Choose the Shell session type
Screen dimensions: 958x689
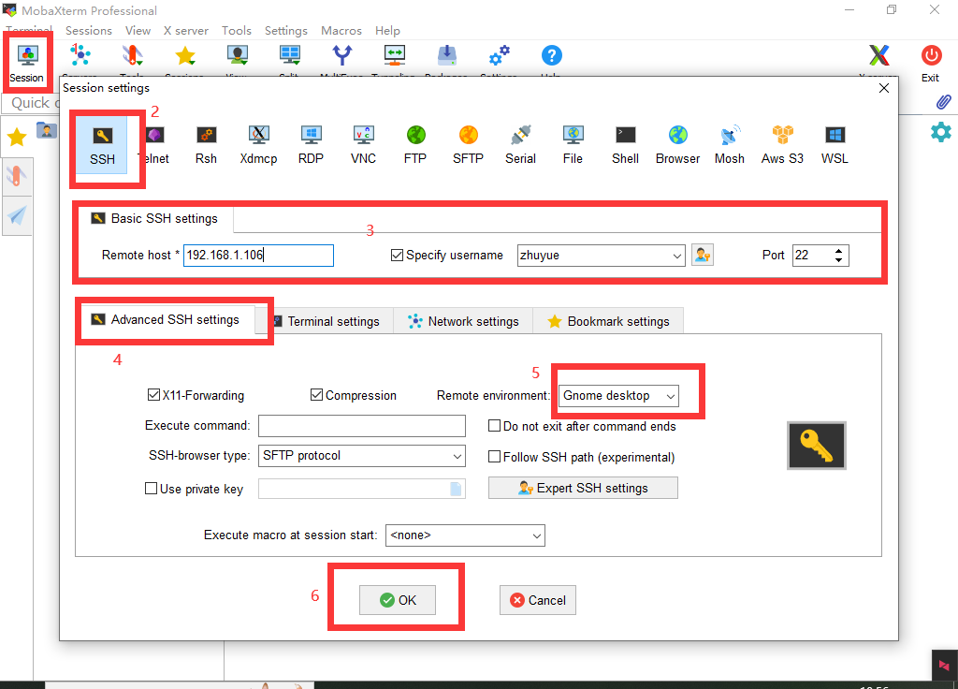(626, 145)
